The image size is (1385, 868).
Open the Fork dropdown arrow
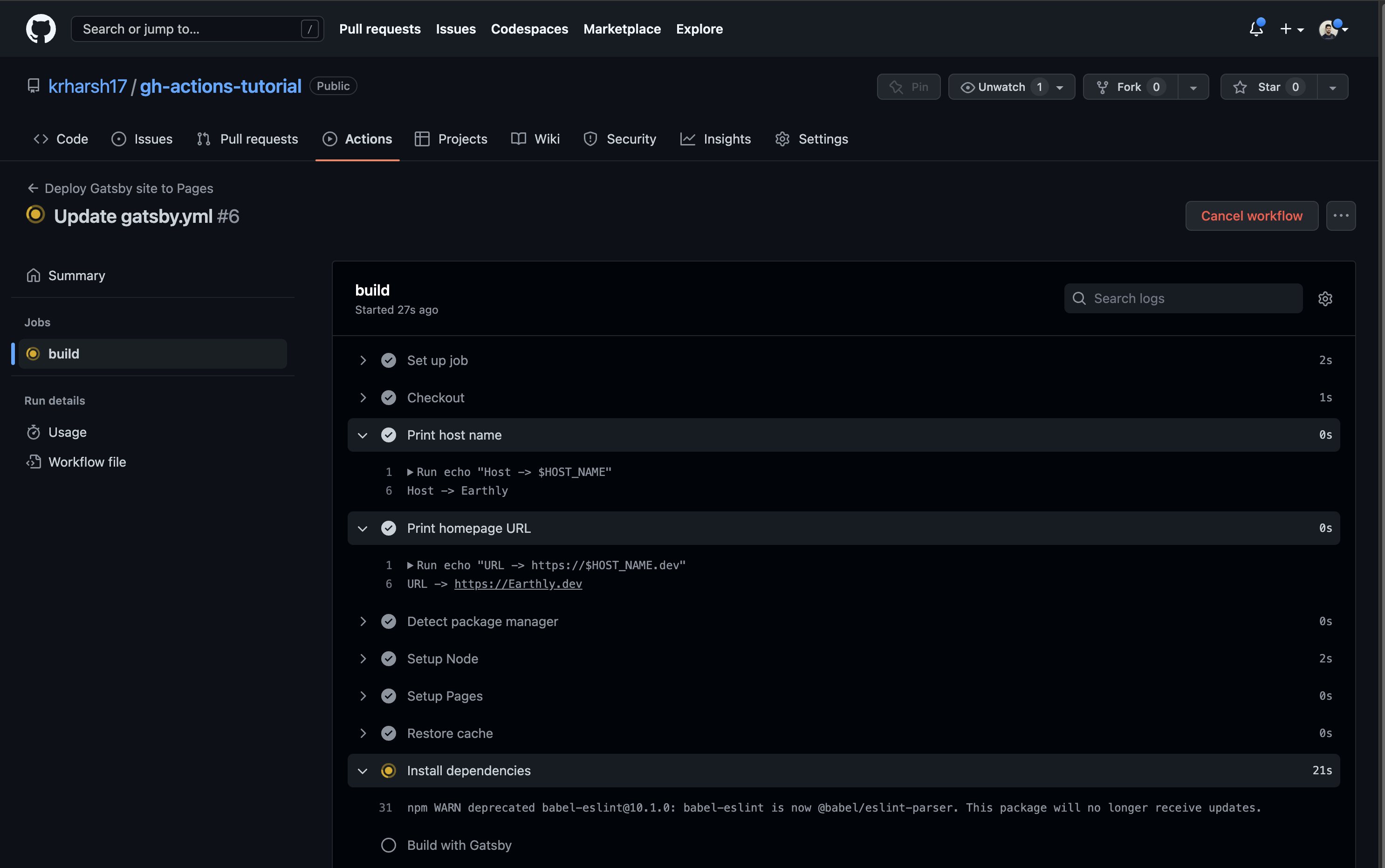[1193, 87]
